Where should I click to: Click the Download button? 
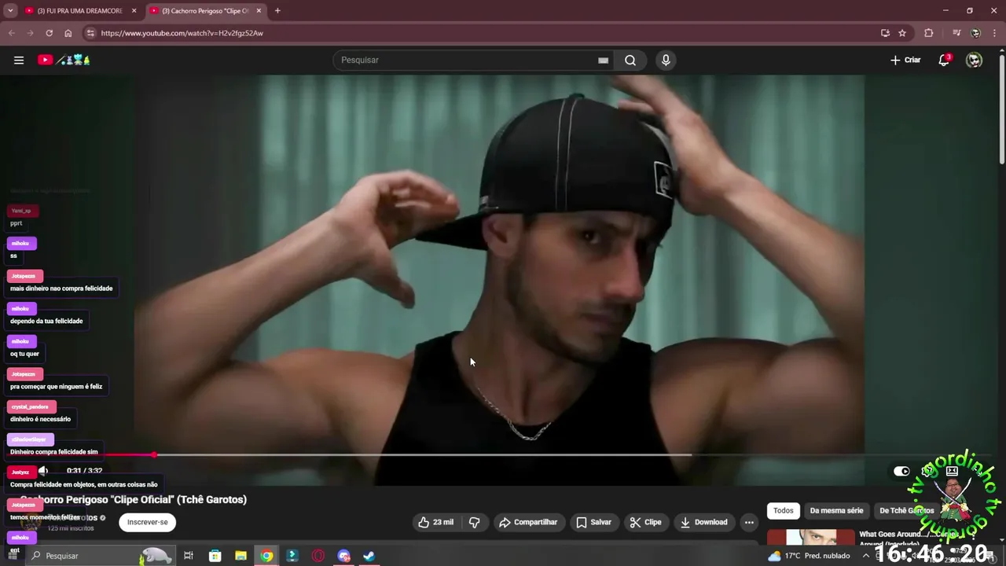(703, 522)
